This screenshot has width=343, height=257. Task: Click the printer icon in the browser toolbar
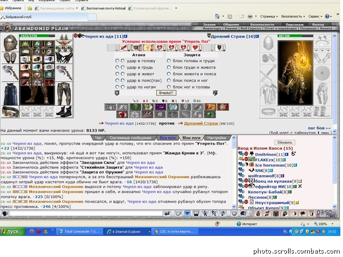tap(250, 16)
